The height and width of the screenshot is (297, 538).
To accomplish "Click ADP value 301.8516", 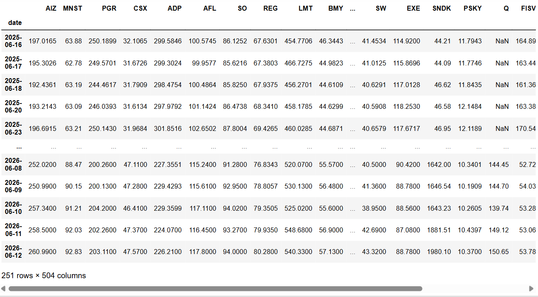I will (x=168, y=128).
